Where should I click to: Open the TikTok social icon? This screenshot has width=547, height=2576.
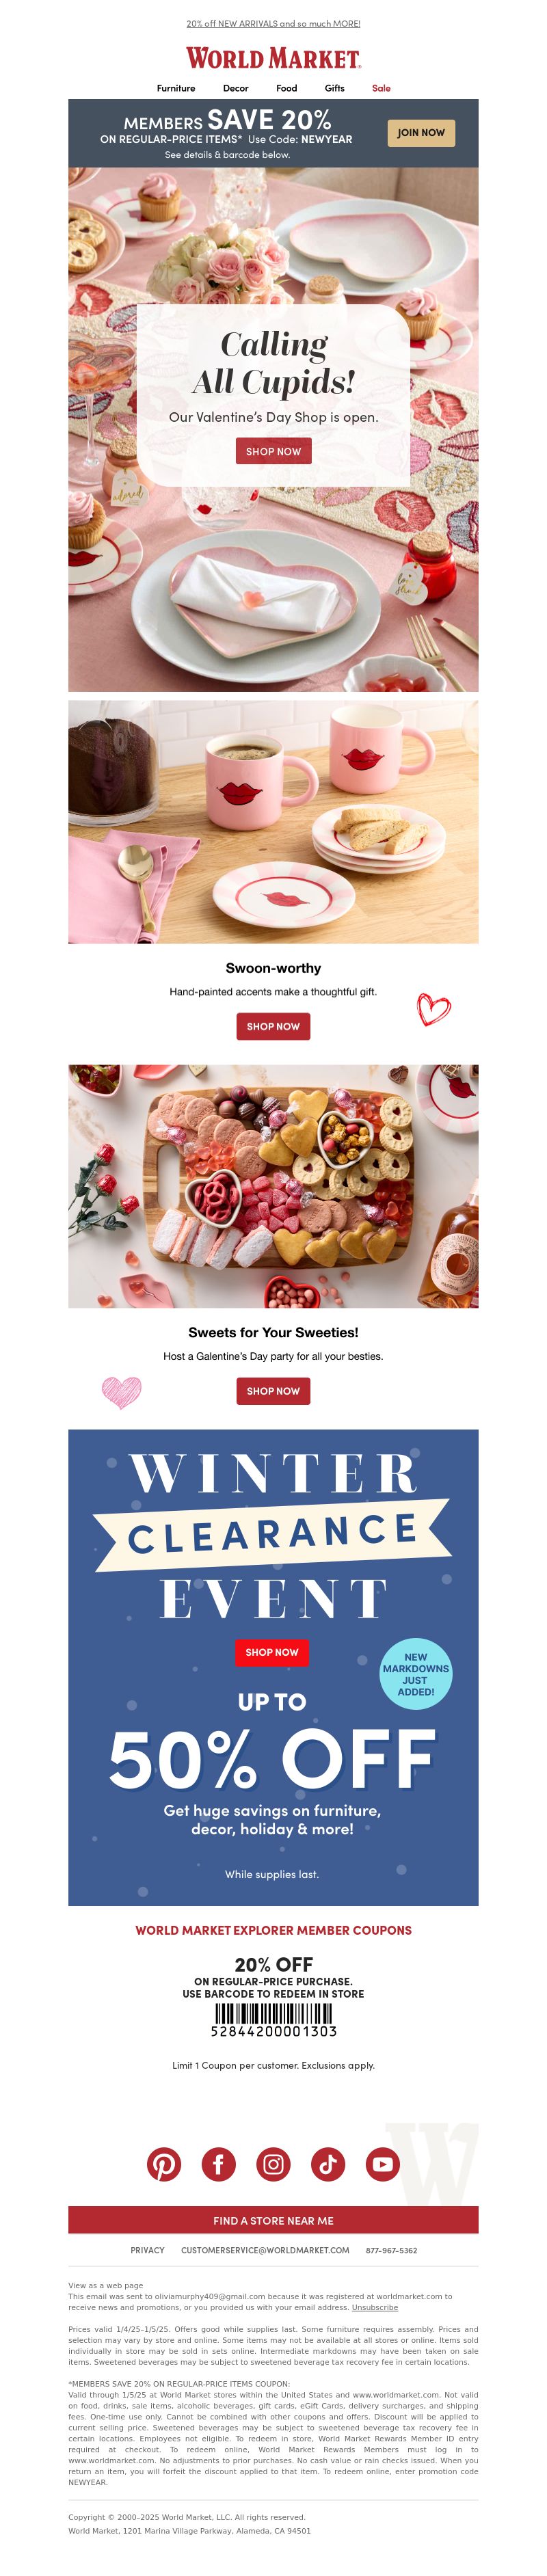coord(328,2164)
